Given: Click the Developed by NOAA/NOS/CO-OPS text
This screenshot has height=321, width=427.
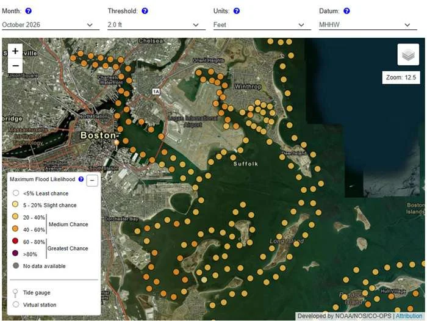Looking at the screenshot, I should tap(344, 316).
